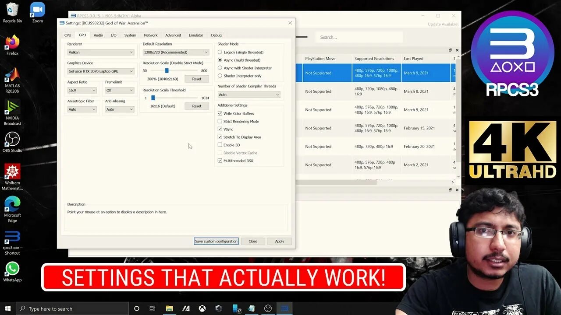Open the Graphics Device dropdown
This screenshot has height=315, width=561.
pyautogui.click(x=101, y=71)
